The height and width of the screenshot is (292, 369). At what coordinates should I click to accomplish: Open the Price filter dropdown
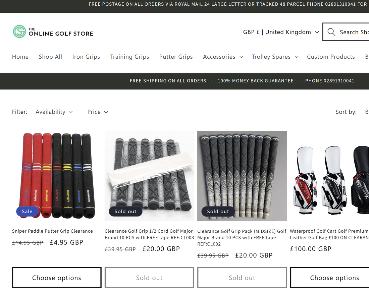coord(97,112)
